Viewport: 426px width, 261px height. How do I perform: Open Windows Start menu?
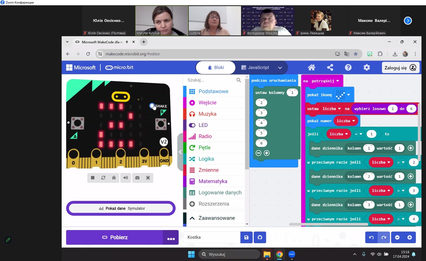tap(191, 254)
